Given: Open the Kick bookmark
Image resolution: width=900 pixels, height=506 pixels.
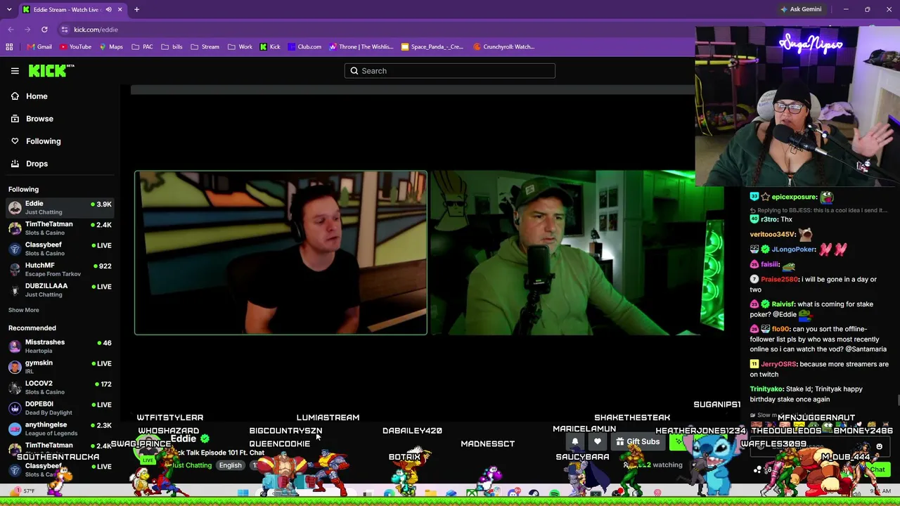Looking at the screenshot, I should click(270, 47).
